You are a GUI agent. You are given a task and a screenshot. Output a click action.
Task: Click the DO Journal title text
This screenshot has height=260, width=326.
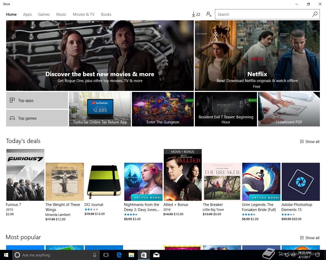(x=94, y=205)
